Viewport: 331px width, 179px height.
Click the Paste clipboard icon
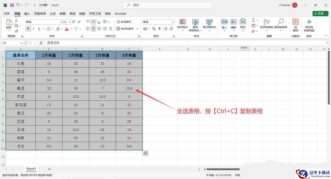9,22
